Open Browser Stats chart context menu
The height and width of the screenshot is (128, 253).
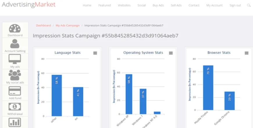(x=246, y=53)
